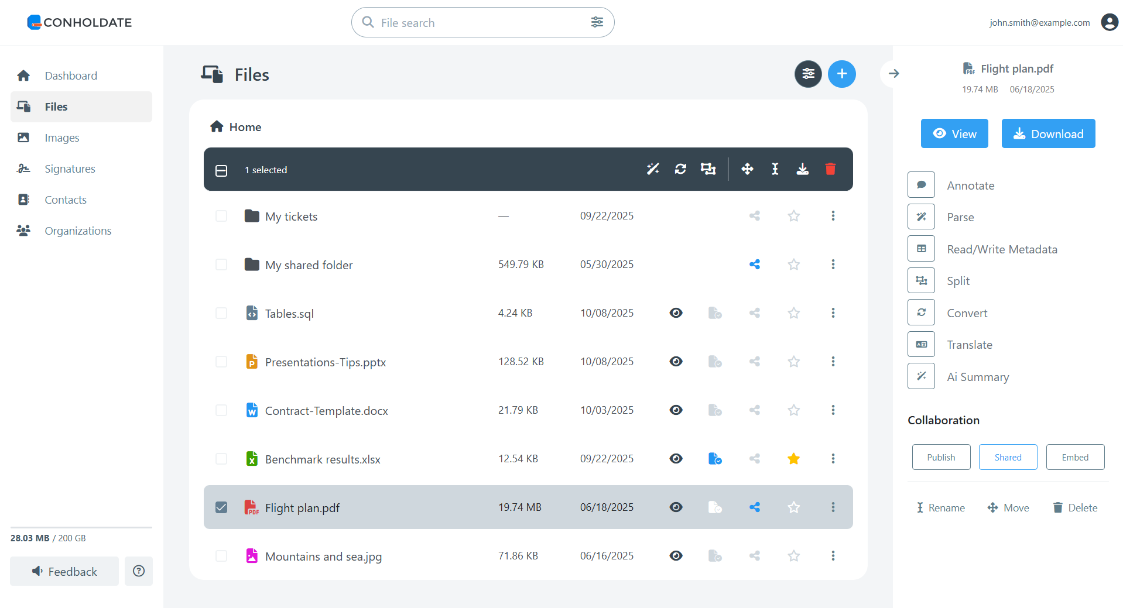Click the split icon in selection toolbar
The width and height of the screenshot is (1123, 608).
click(x=708, y=170)
